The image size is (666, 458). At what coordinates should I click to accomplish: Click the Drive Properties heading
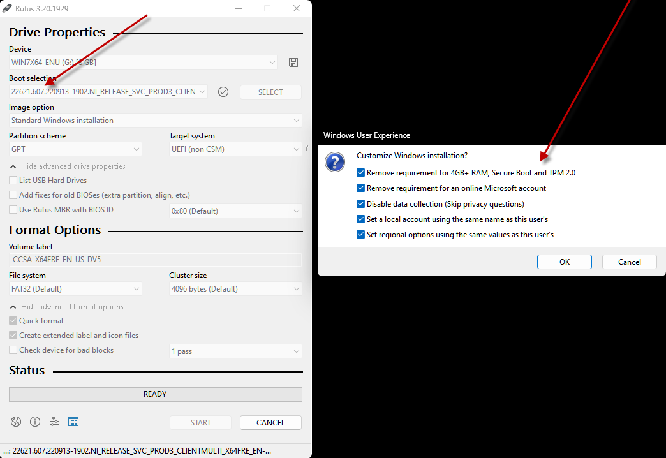click(x=57, y=33)
